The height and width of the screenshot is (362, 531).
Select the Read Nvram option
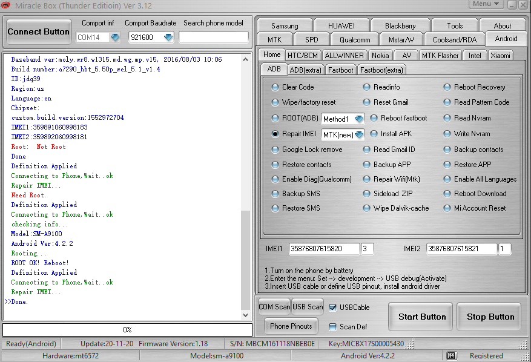pyautogui.click(x=447, y=118)
